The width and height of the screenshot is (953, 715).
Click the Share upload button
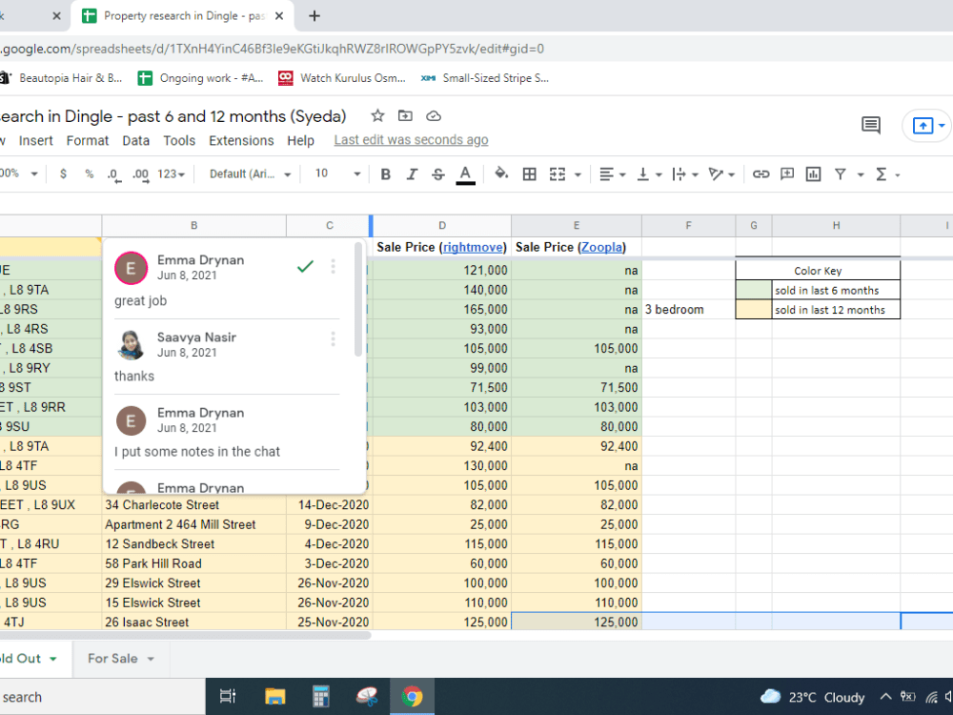[923, 126]
